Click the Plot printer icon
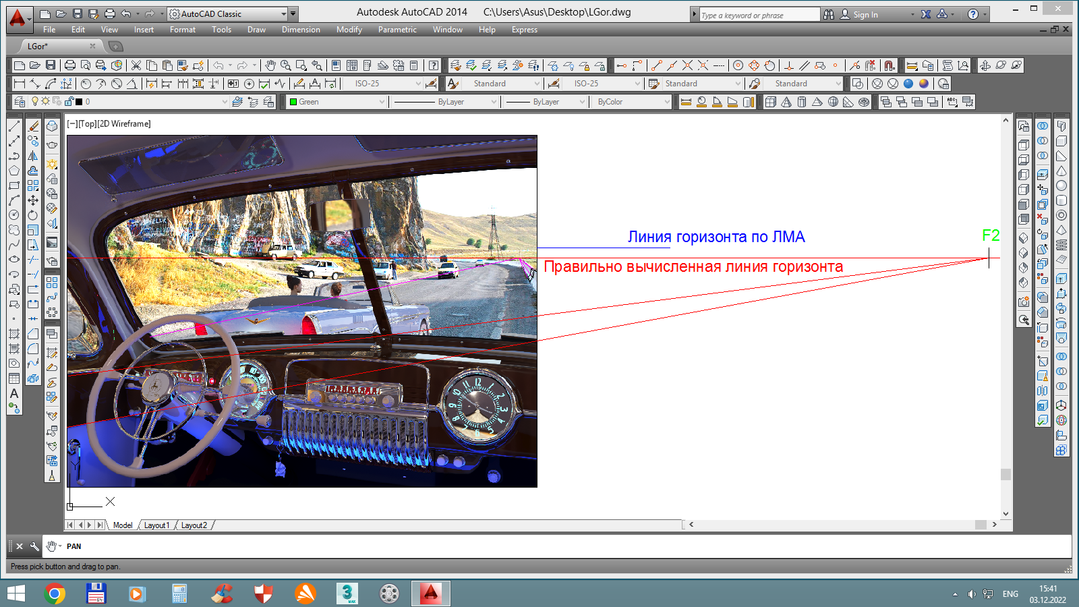Viewport: 1079px width, 607px height. 70,65
